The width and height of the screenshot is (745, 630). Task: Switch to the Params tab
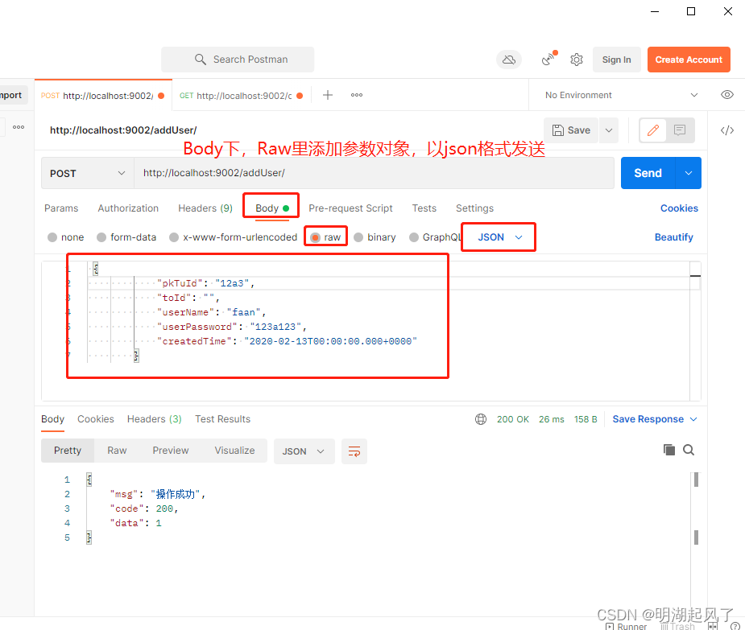[x=61, y=208]
